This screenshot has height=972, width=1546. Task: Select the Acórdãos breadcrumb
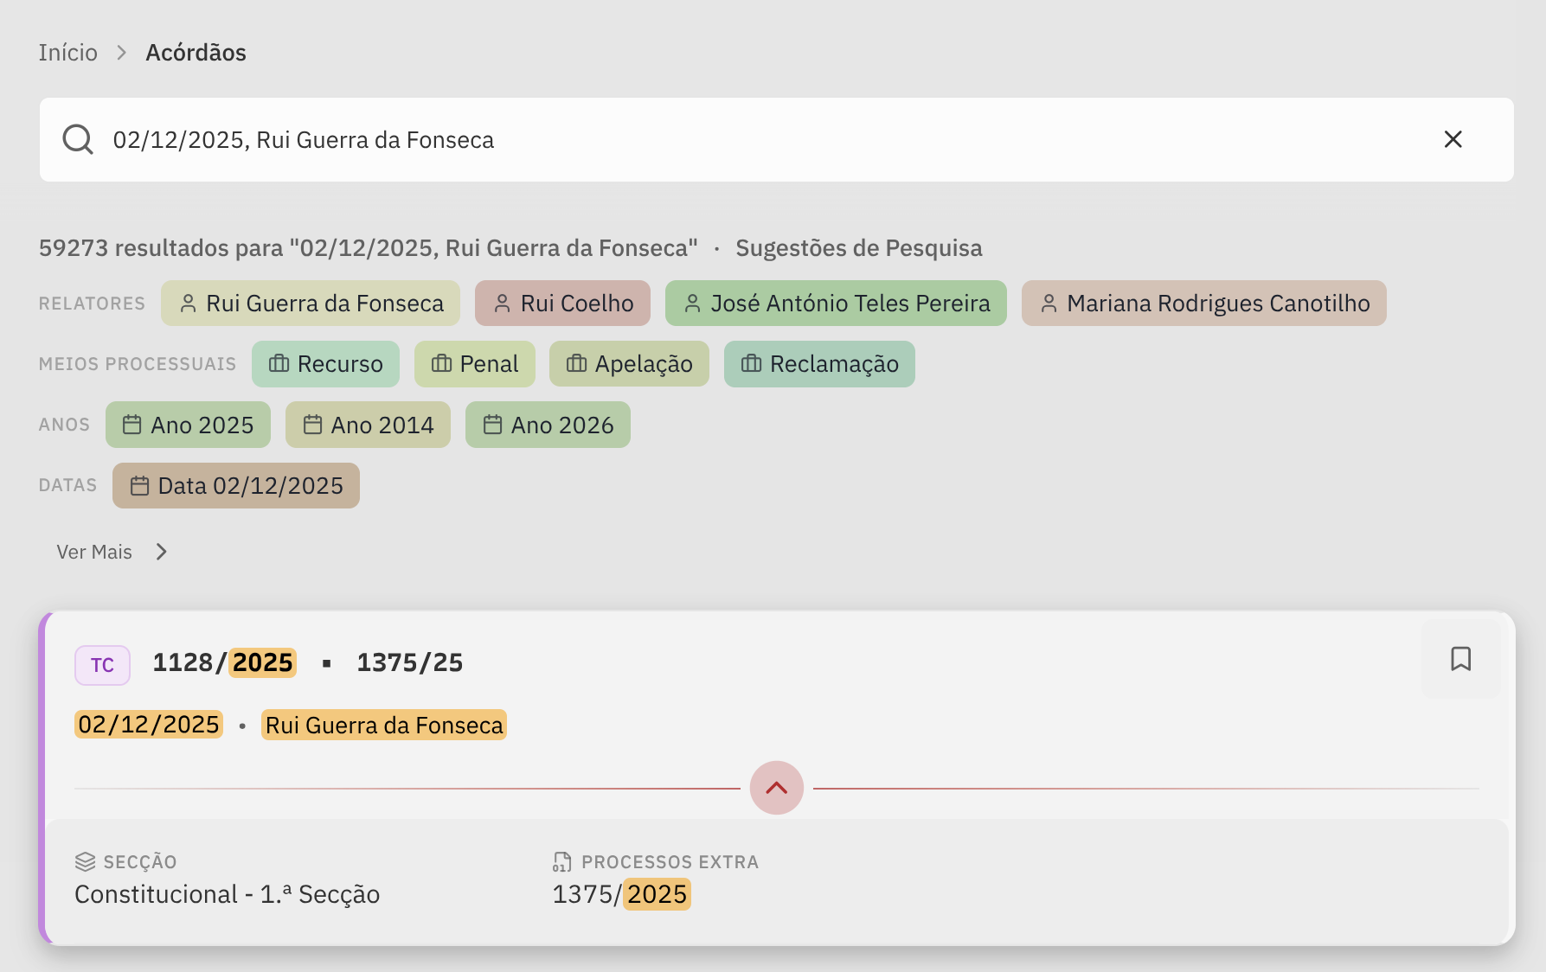click(196, 53)
